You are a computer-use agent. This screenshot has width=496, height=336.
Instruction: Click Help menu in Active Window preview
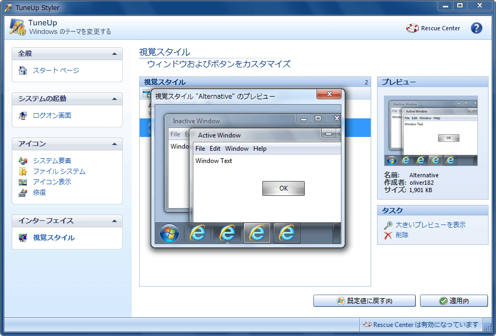coord(260,149)
